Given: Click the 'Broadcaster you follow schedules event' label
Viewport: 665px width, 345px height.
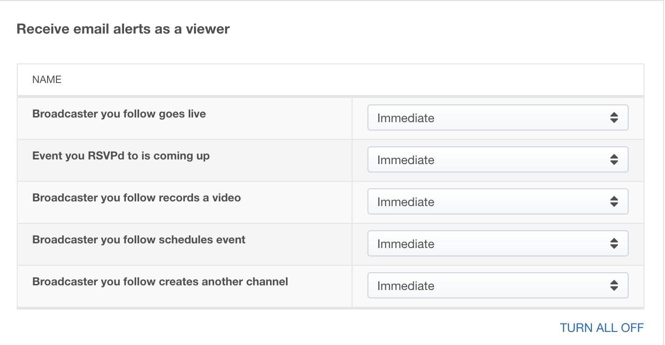Looking at the screenshot, I should [x=139, y=240].
